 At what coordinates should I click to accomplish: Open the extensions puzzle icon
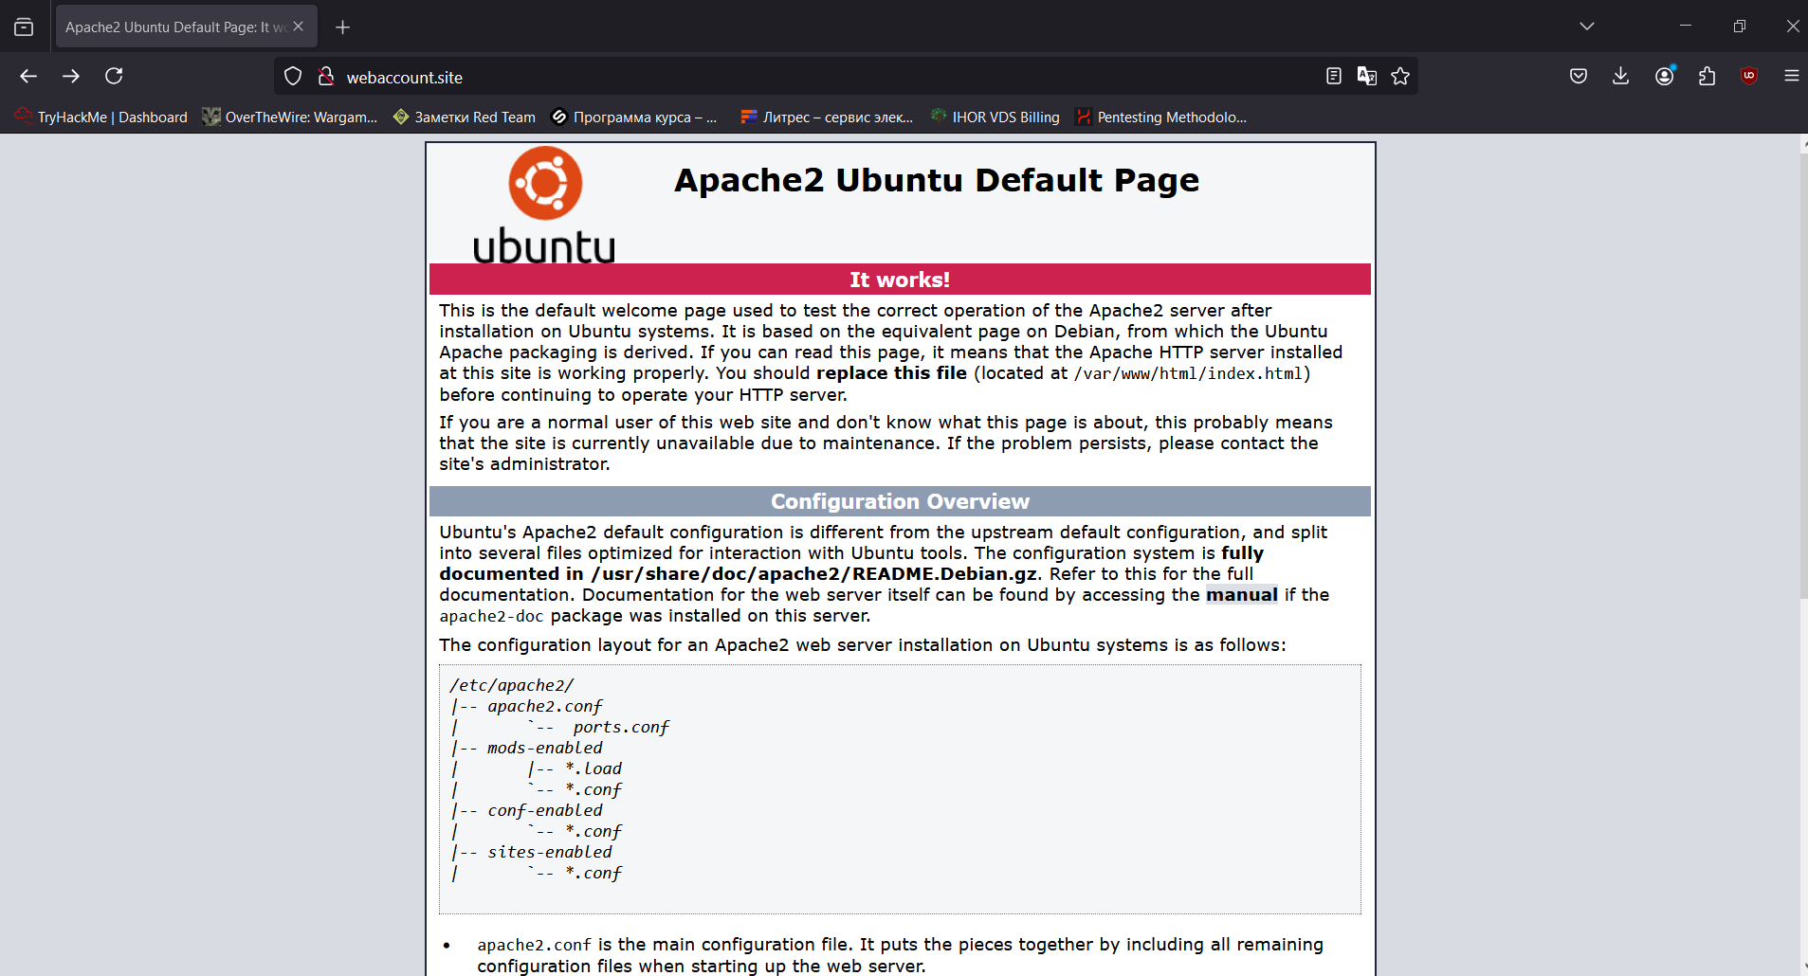click(x=1708, y=76)
